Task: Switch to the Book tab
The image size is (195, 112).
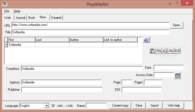Action: coord(32,18)
